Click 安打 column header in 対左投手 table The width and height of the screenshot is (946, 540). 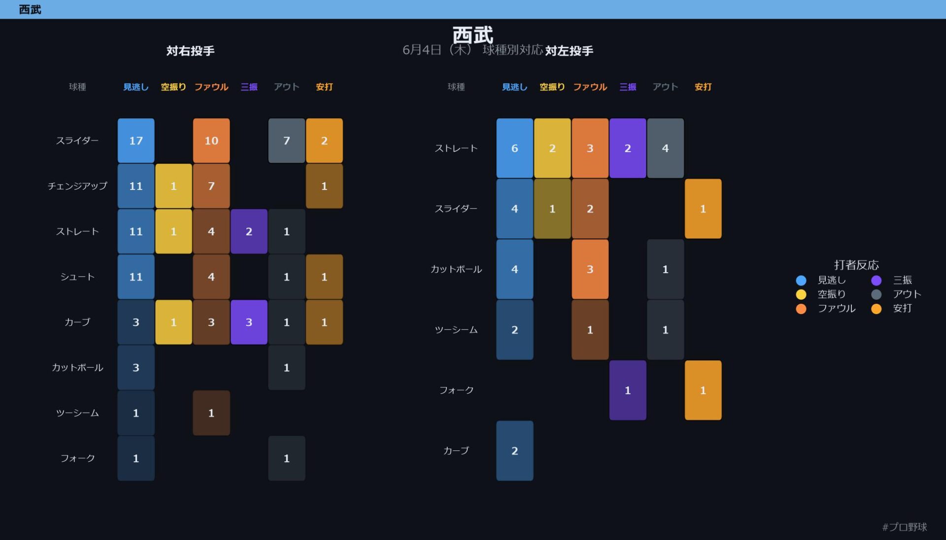703,87
